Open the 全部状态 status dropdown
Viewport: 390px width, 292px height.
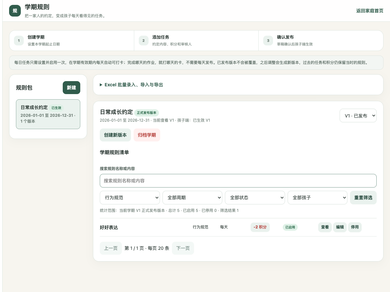[255, 198]
